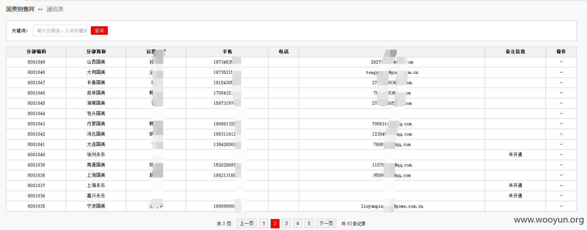Select branch code 8001038

click(x=36, y=175)
